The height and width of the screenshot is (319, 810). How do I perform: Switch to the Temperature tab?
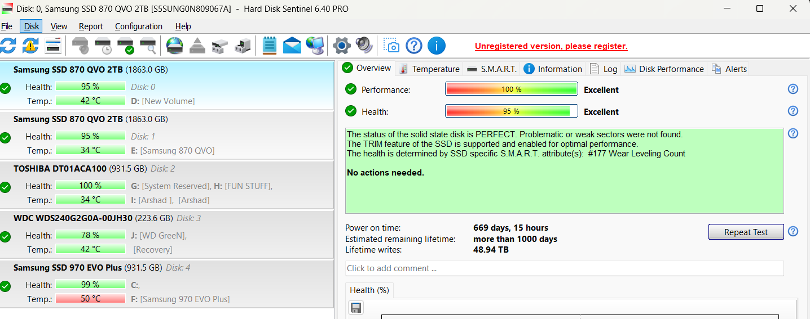pos(429,69)
